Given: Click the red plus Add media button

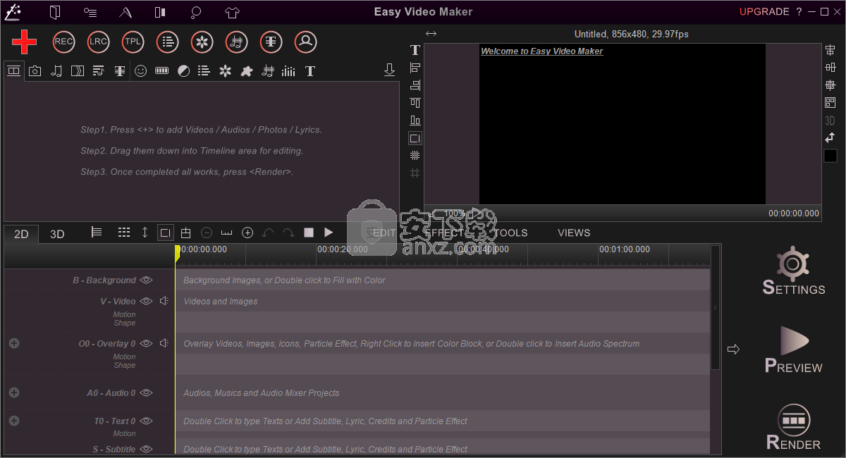Looking at the screenshot, I should [x=24, y=42].
